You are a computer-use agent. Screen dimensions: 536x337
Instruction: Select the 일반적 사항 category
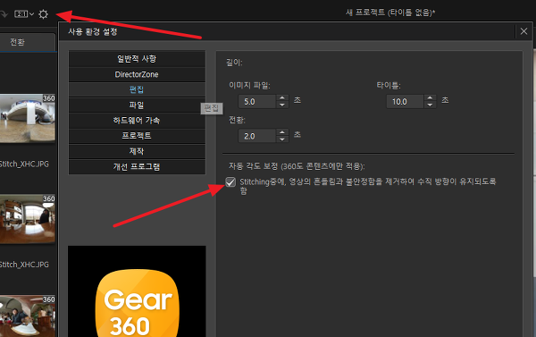click(x=137, y=59)
